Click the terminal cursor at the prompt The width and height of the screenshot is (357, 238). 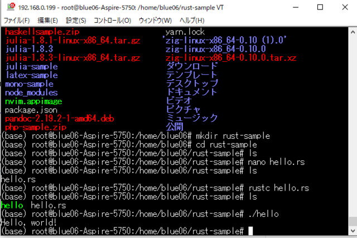250,231
